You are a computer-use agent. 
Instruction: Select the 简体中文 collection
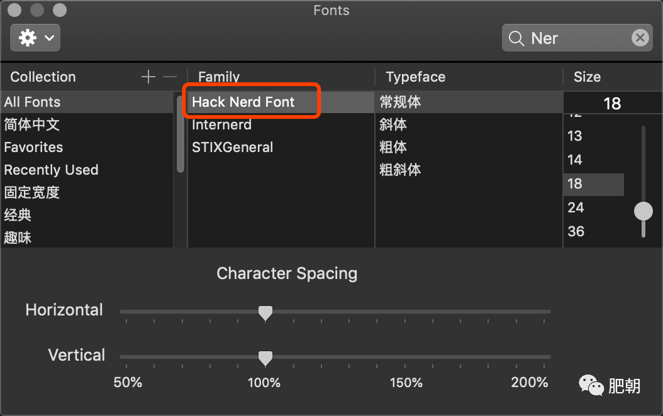[87, 124]
